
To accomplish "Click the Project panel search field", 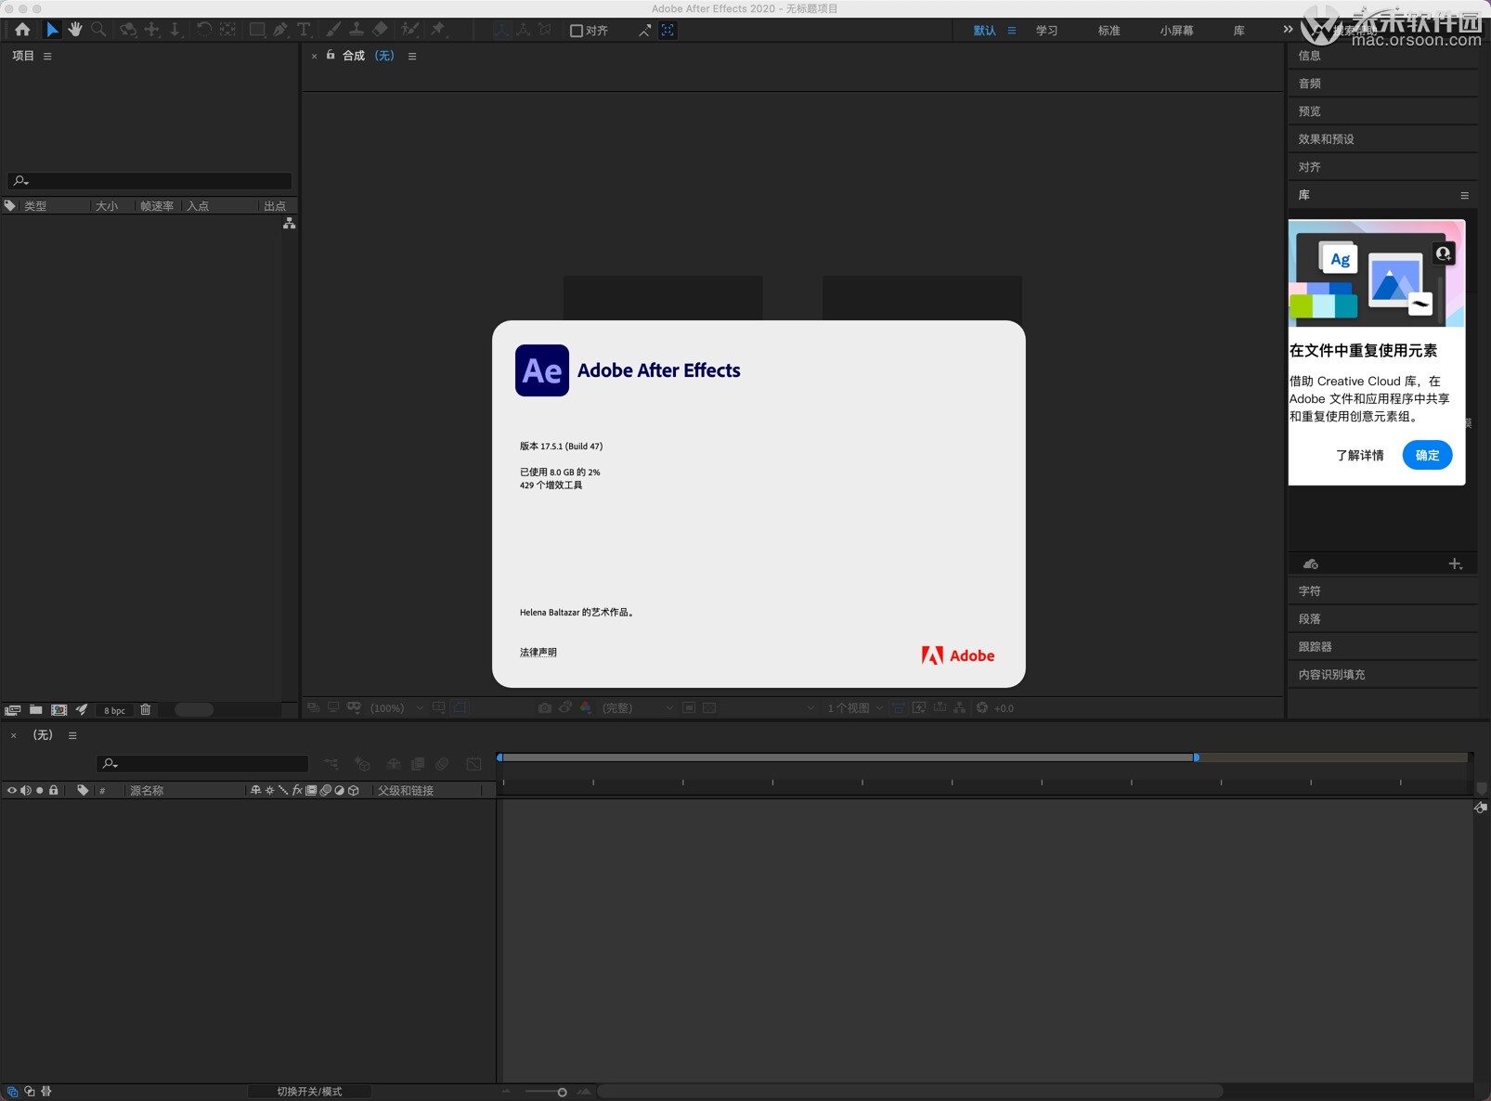I will coord(149,181).
